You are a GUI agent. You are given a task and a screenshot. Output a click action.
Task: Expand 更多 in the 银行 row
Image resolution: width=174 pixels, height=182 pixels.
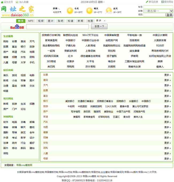point(167,101)
